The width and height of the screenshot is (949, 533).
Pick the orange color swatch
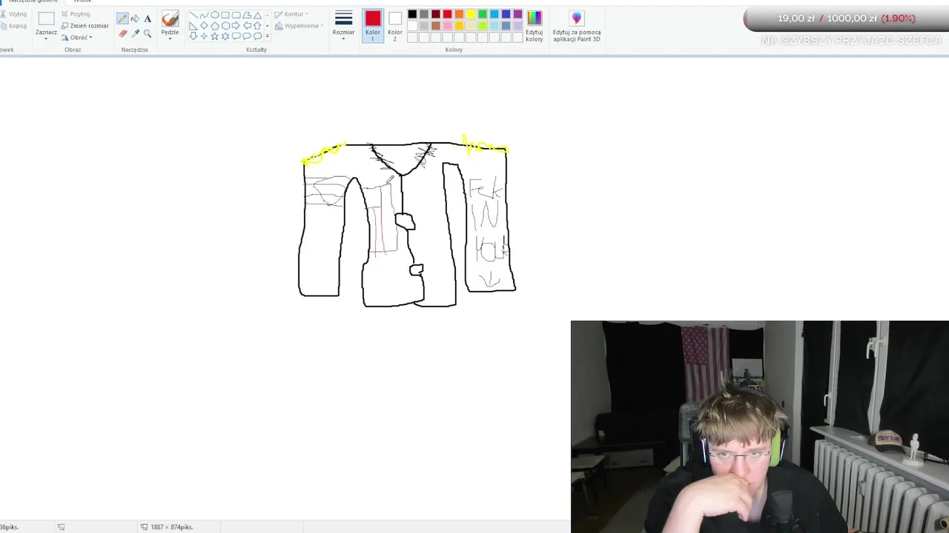pyautogui.click(x=459, y=14)
